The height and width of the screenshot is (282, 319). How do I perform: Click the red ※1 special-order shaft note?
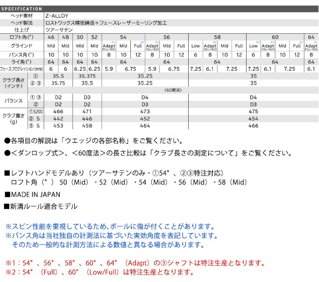point(135,263)
